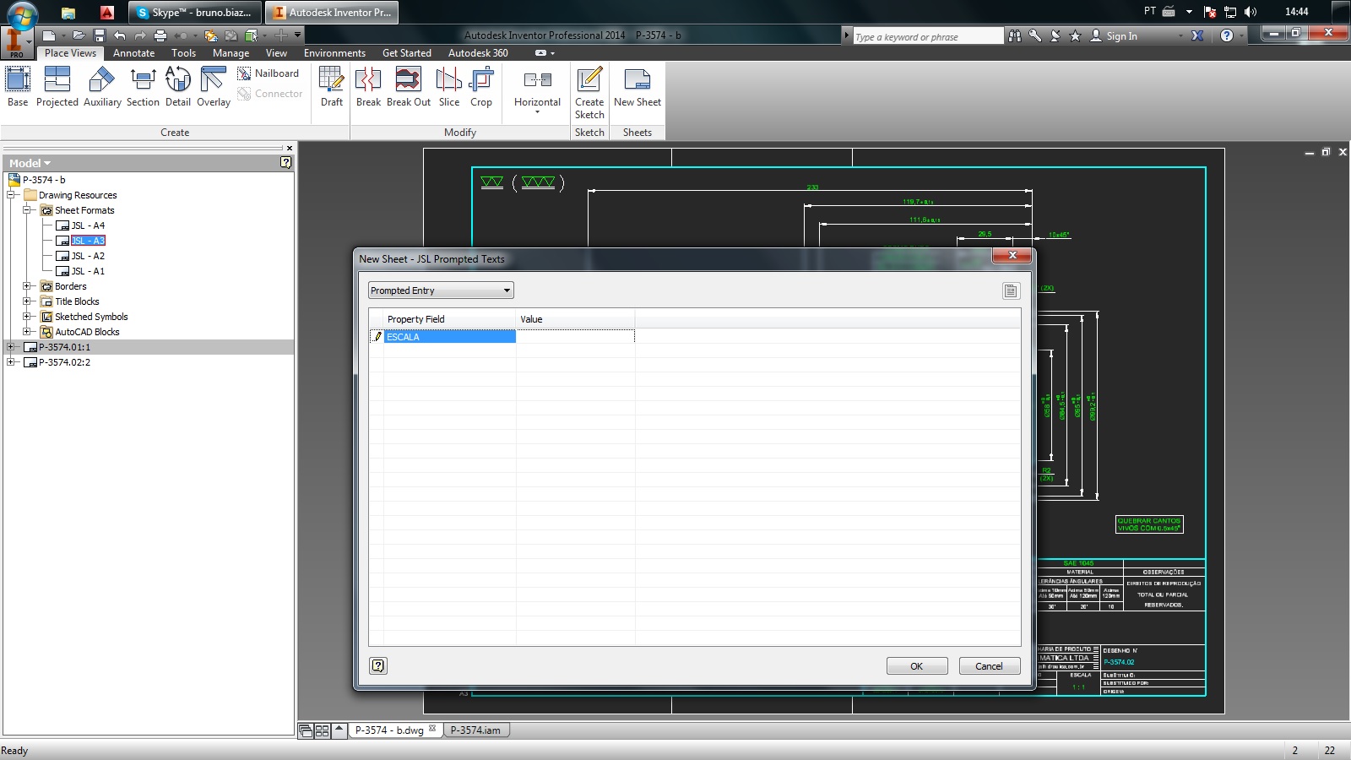Expand the AutoCAD Blocks node

pyautogui.click(x=27, y=332)
